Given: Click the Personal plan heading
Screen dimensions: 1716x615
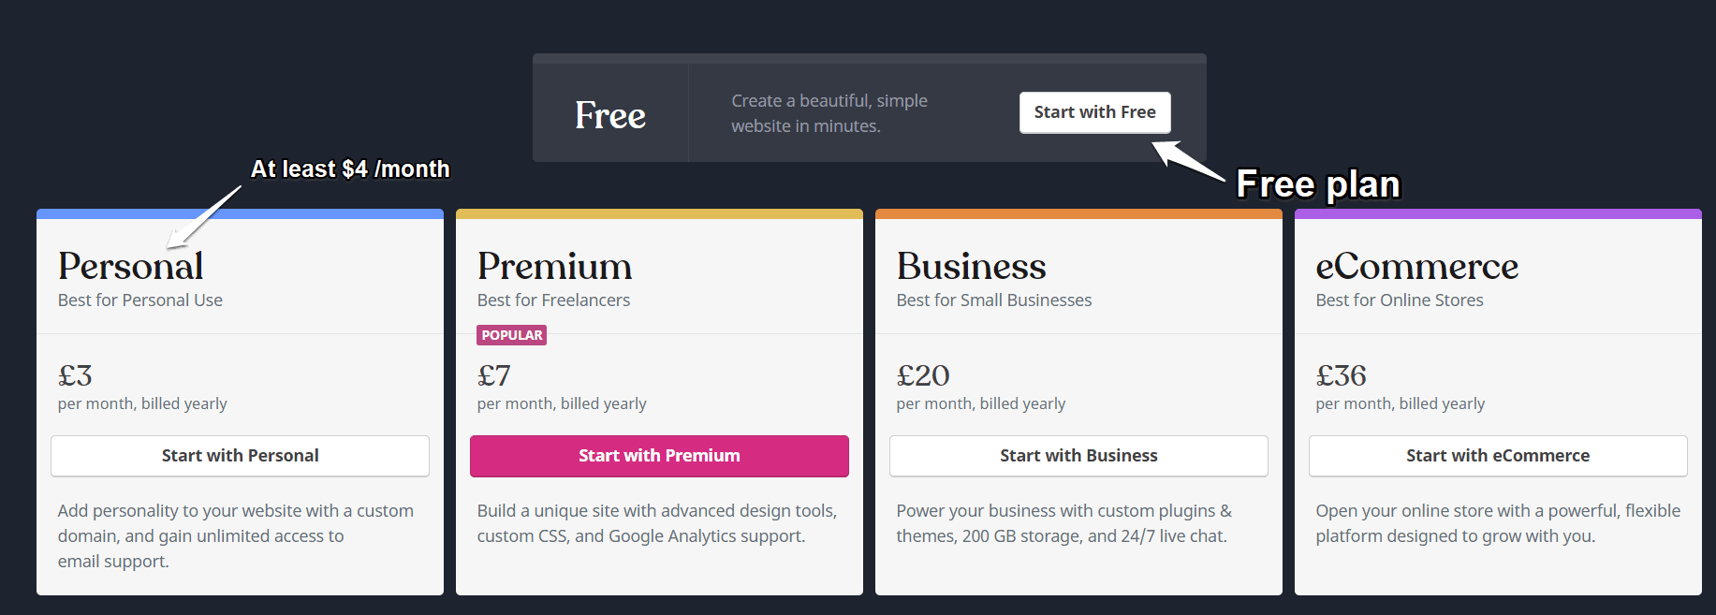Looking at the screenshot, I should 130,267.
